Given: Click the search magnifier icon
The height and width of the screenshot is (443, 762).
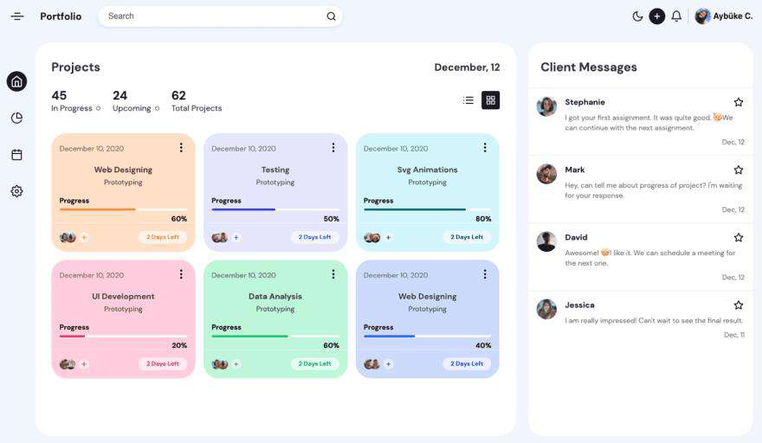Looking at the screenshot, I should click(x=331, y=16).
